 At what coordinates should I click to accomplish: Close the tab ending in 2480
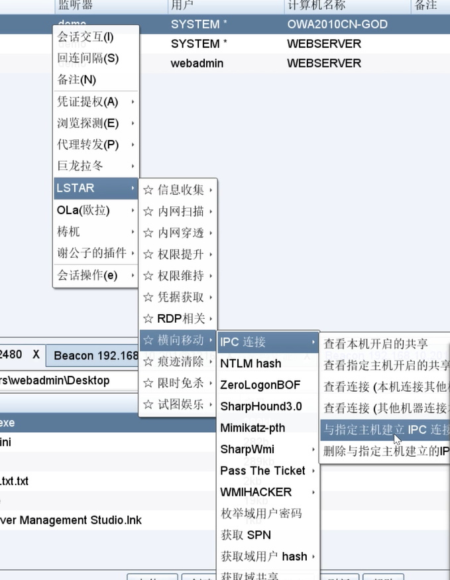36,355
